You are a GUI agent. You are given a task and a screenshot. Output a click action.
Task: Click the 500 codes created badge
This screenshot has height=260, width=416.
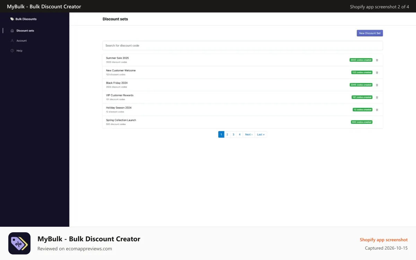pyautogui.click(x=362, y=122)
